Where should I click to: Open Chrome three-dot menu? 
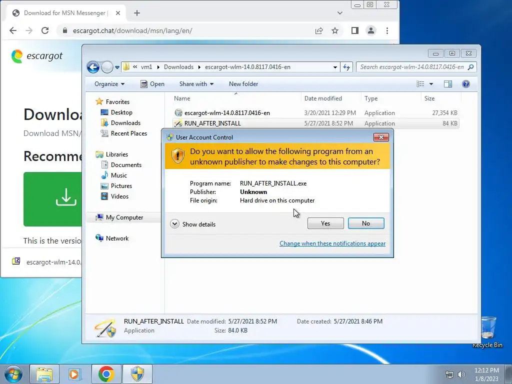387,30
